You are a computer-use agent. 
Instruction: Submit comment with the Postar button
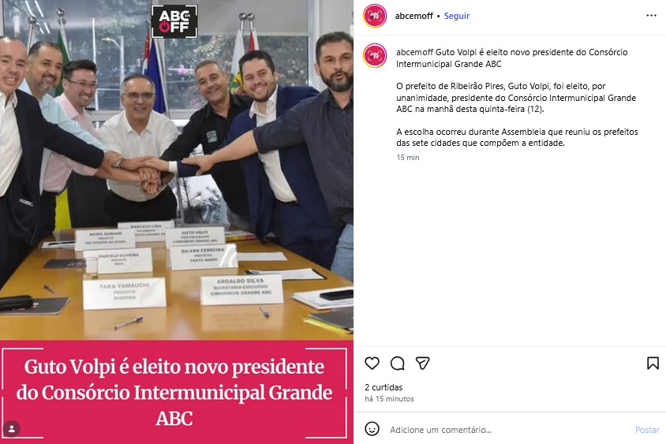coord(647,430)
